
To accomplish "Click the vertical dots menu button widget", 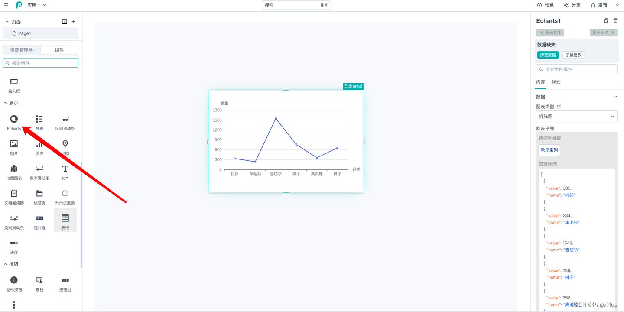I will pyautogui.click(x=14, y=305).
